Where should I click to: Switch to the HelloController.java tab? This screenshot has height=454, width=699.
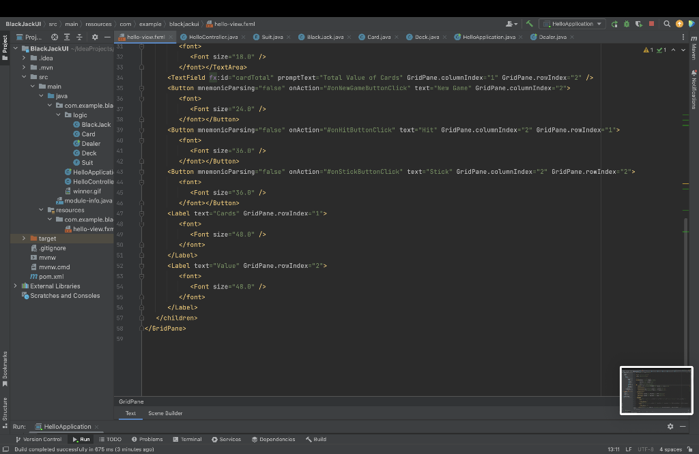point(213,37)
